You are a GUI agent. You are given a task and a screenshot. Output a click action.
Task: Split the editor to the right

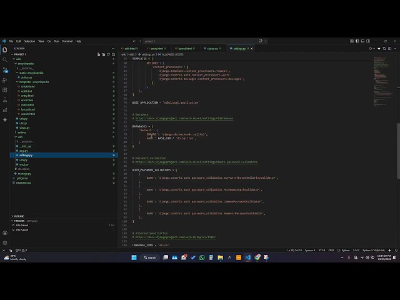[x=390, y=49]
